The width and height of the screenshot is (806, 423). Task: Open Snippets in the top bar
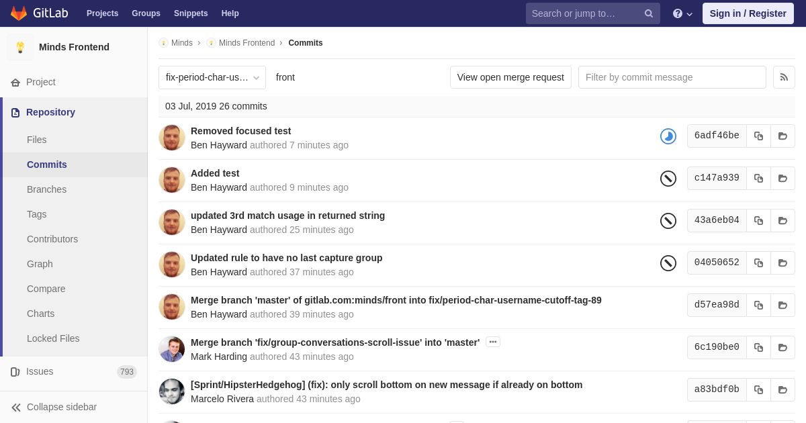[191, 13]
